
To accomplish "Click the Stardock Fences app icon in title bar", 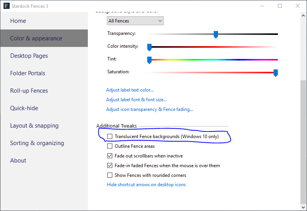I will click(x=7, y=6).
